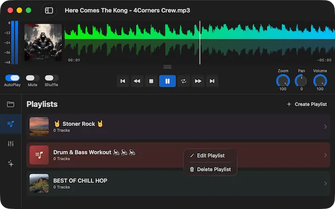Choose Delete Playlist from context menu
Screen dimensions: 335x209
point(210,169)
